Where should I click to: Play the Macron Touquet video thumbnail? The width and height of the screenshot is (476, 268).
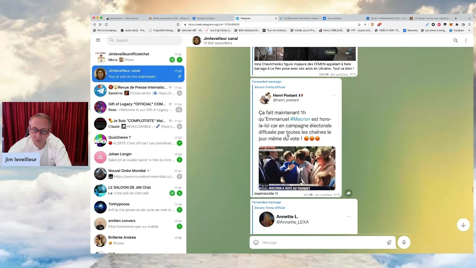tap(297, 168)
